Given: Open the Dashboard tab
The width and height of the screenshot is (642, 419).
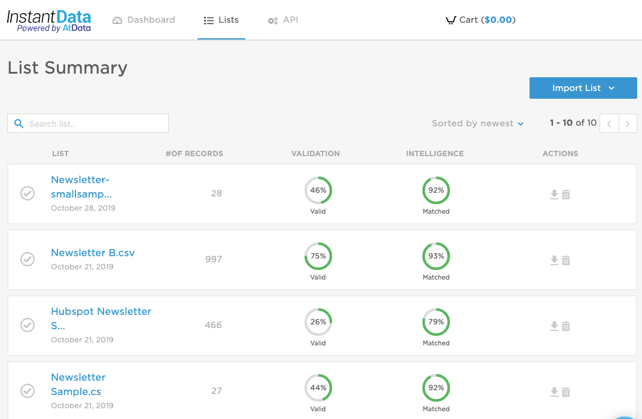Looking at the screenshot, I should (x=144, y=20).
